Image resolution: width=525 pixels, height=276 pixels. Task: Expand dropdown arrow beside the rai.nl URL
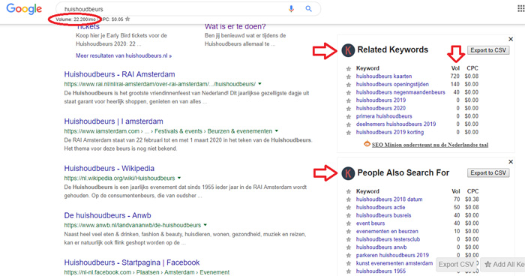point(259,84)
